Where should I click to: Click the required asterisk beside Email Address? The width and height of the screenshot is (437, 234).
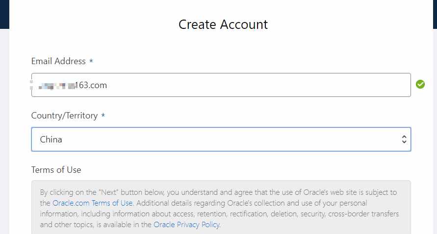coord(91,61)
